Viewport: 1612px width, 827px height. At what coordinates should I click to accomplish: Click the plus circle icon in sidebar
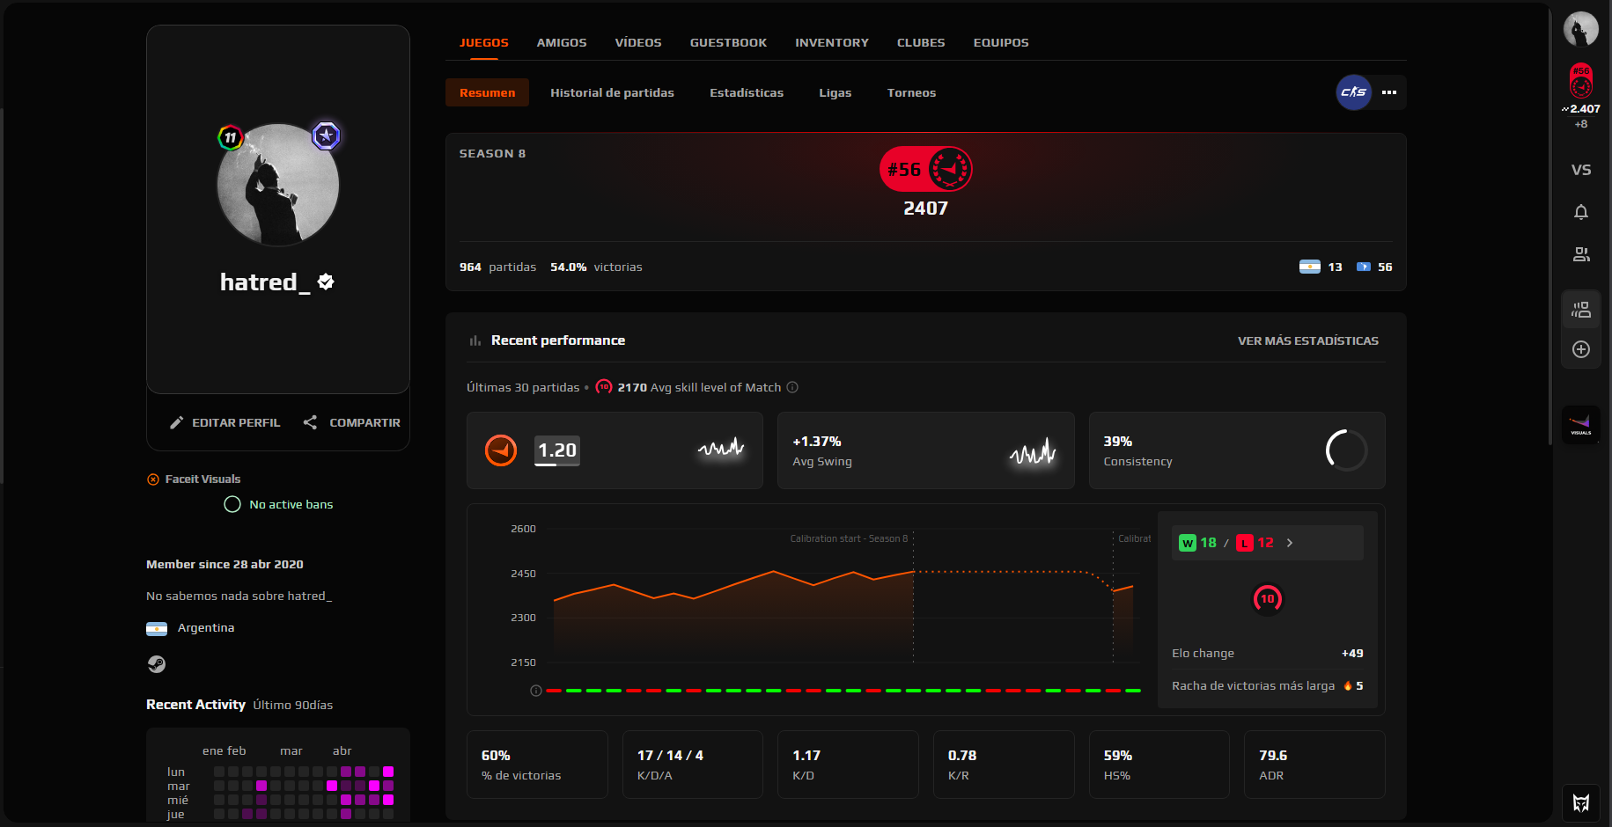tap(1581, 349)
